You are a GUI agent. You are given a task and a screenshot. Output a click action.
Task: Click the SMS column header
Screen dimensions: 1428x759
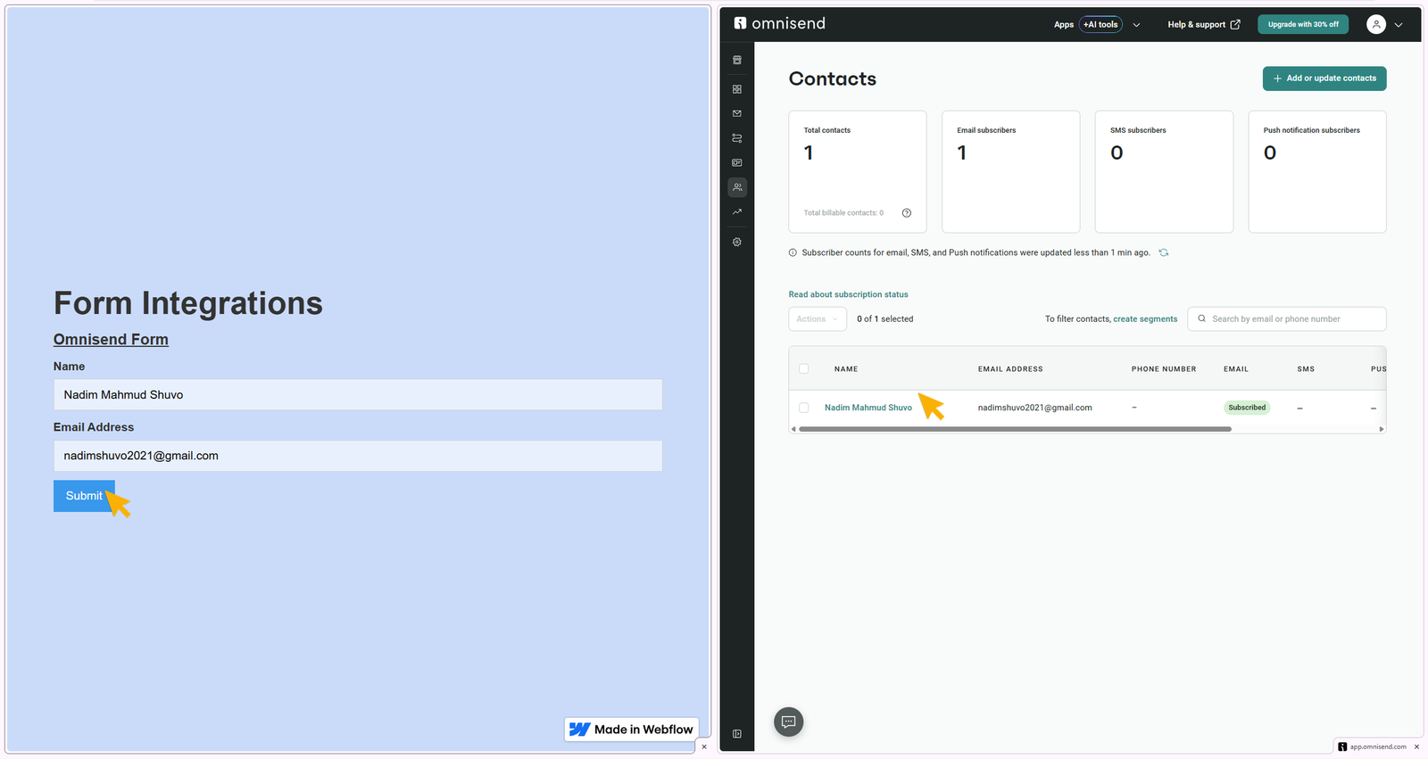coord(1306,369)
